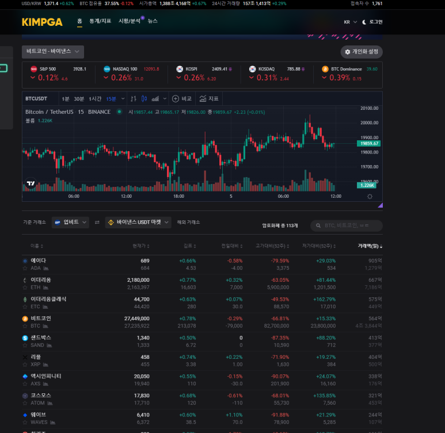This screenshot has width=445, height=433.
Task: Swap exchanges with the arrows icon
Action: click(97, 222)
